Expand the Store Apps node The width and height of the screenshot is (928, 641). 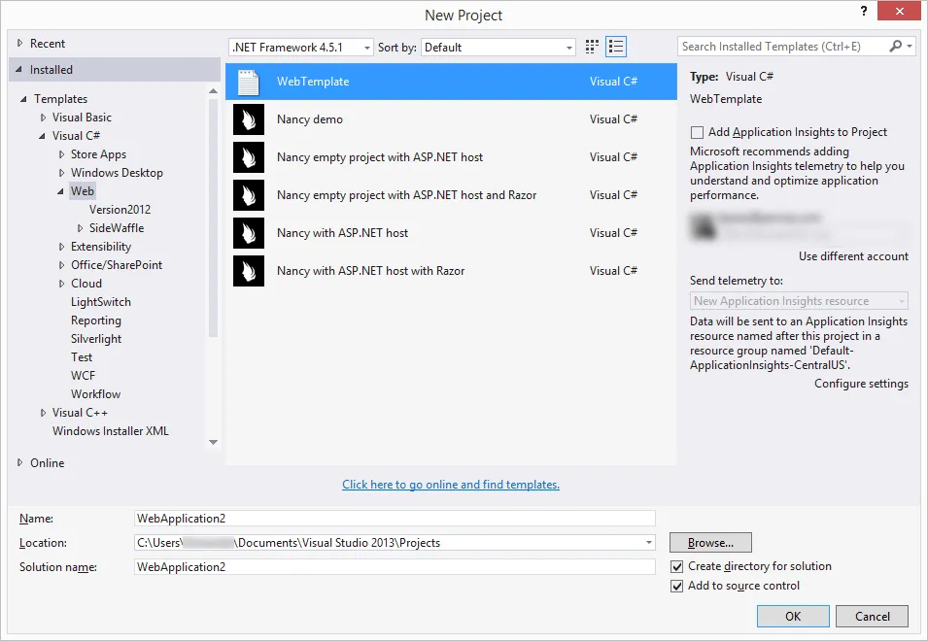click(x=61, y=154)
